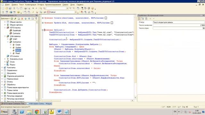This screenshot has height=115, width=205.
Task: Open the Help icon in the top toolbar
Action: (93, 8)
